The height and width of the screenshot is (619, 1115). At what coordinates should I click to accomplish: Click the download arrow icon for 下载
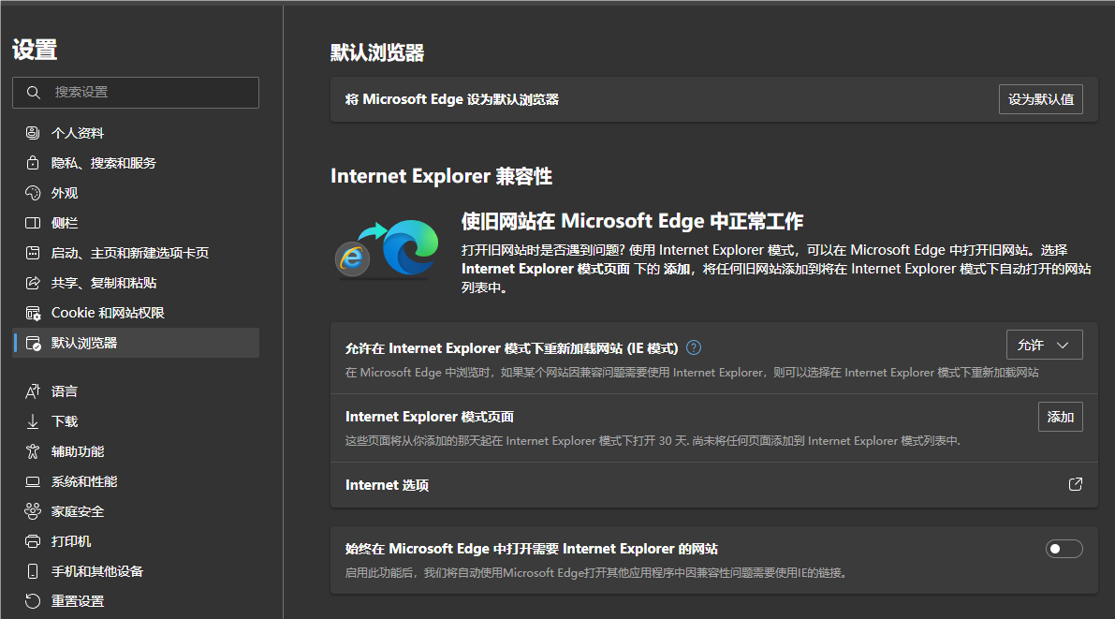tap(33, 421)
